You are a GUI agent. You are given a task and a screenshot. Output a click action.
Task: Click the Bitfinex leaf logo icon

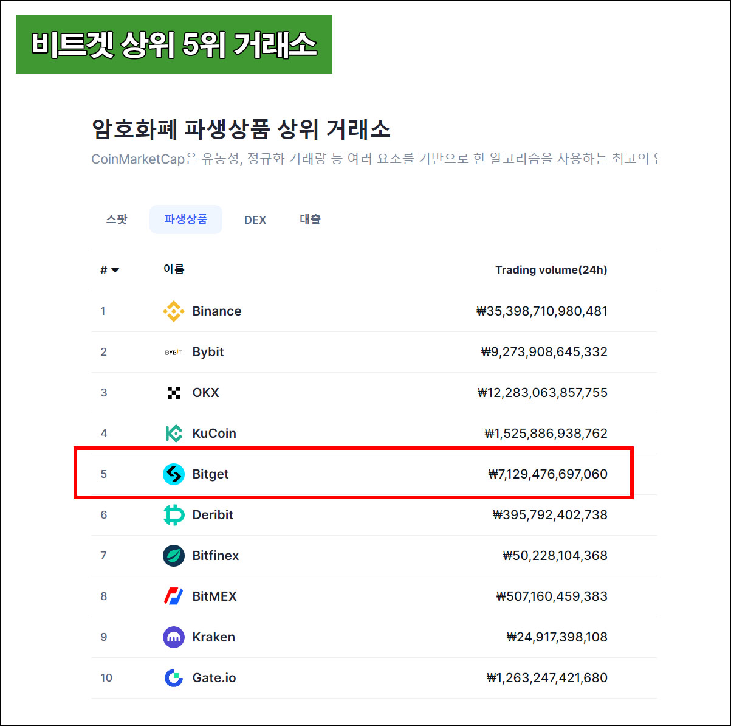point(174,556)
